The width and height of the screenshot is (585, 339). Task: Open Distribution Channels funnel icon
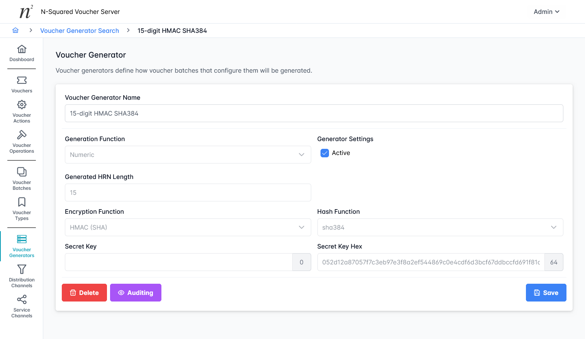22,269
